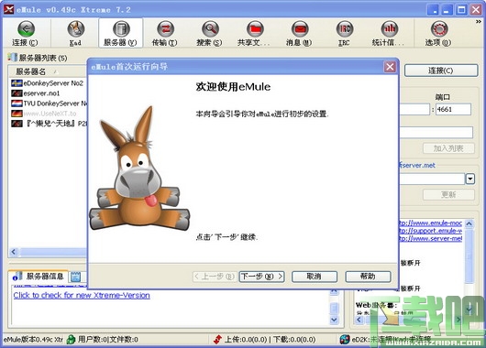The width and height of the screenshot is (486, 348).
Task: Click the Next (下一步) wizard button
Action: [x=262, y=277]
